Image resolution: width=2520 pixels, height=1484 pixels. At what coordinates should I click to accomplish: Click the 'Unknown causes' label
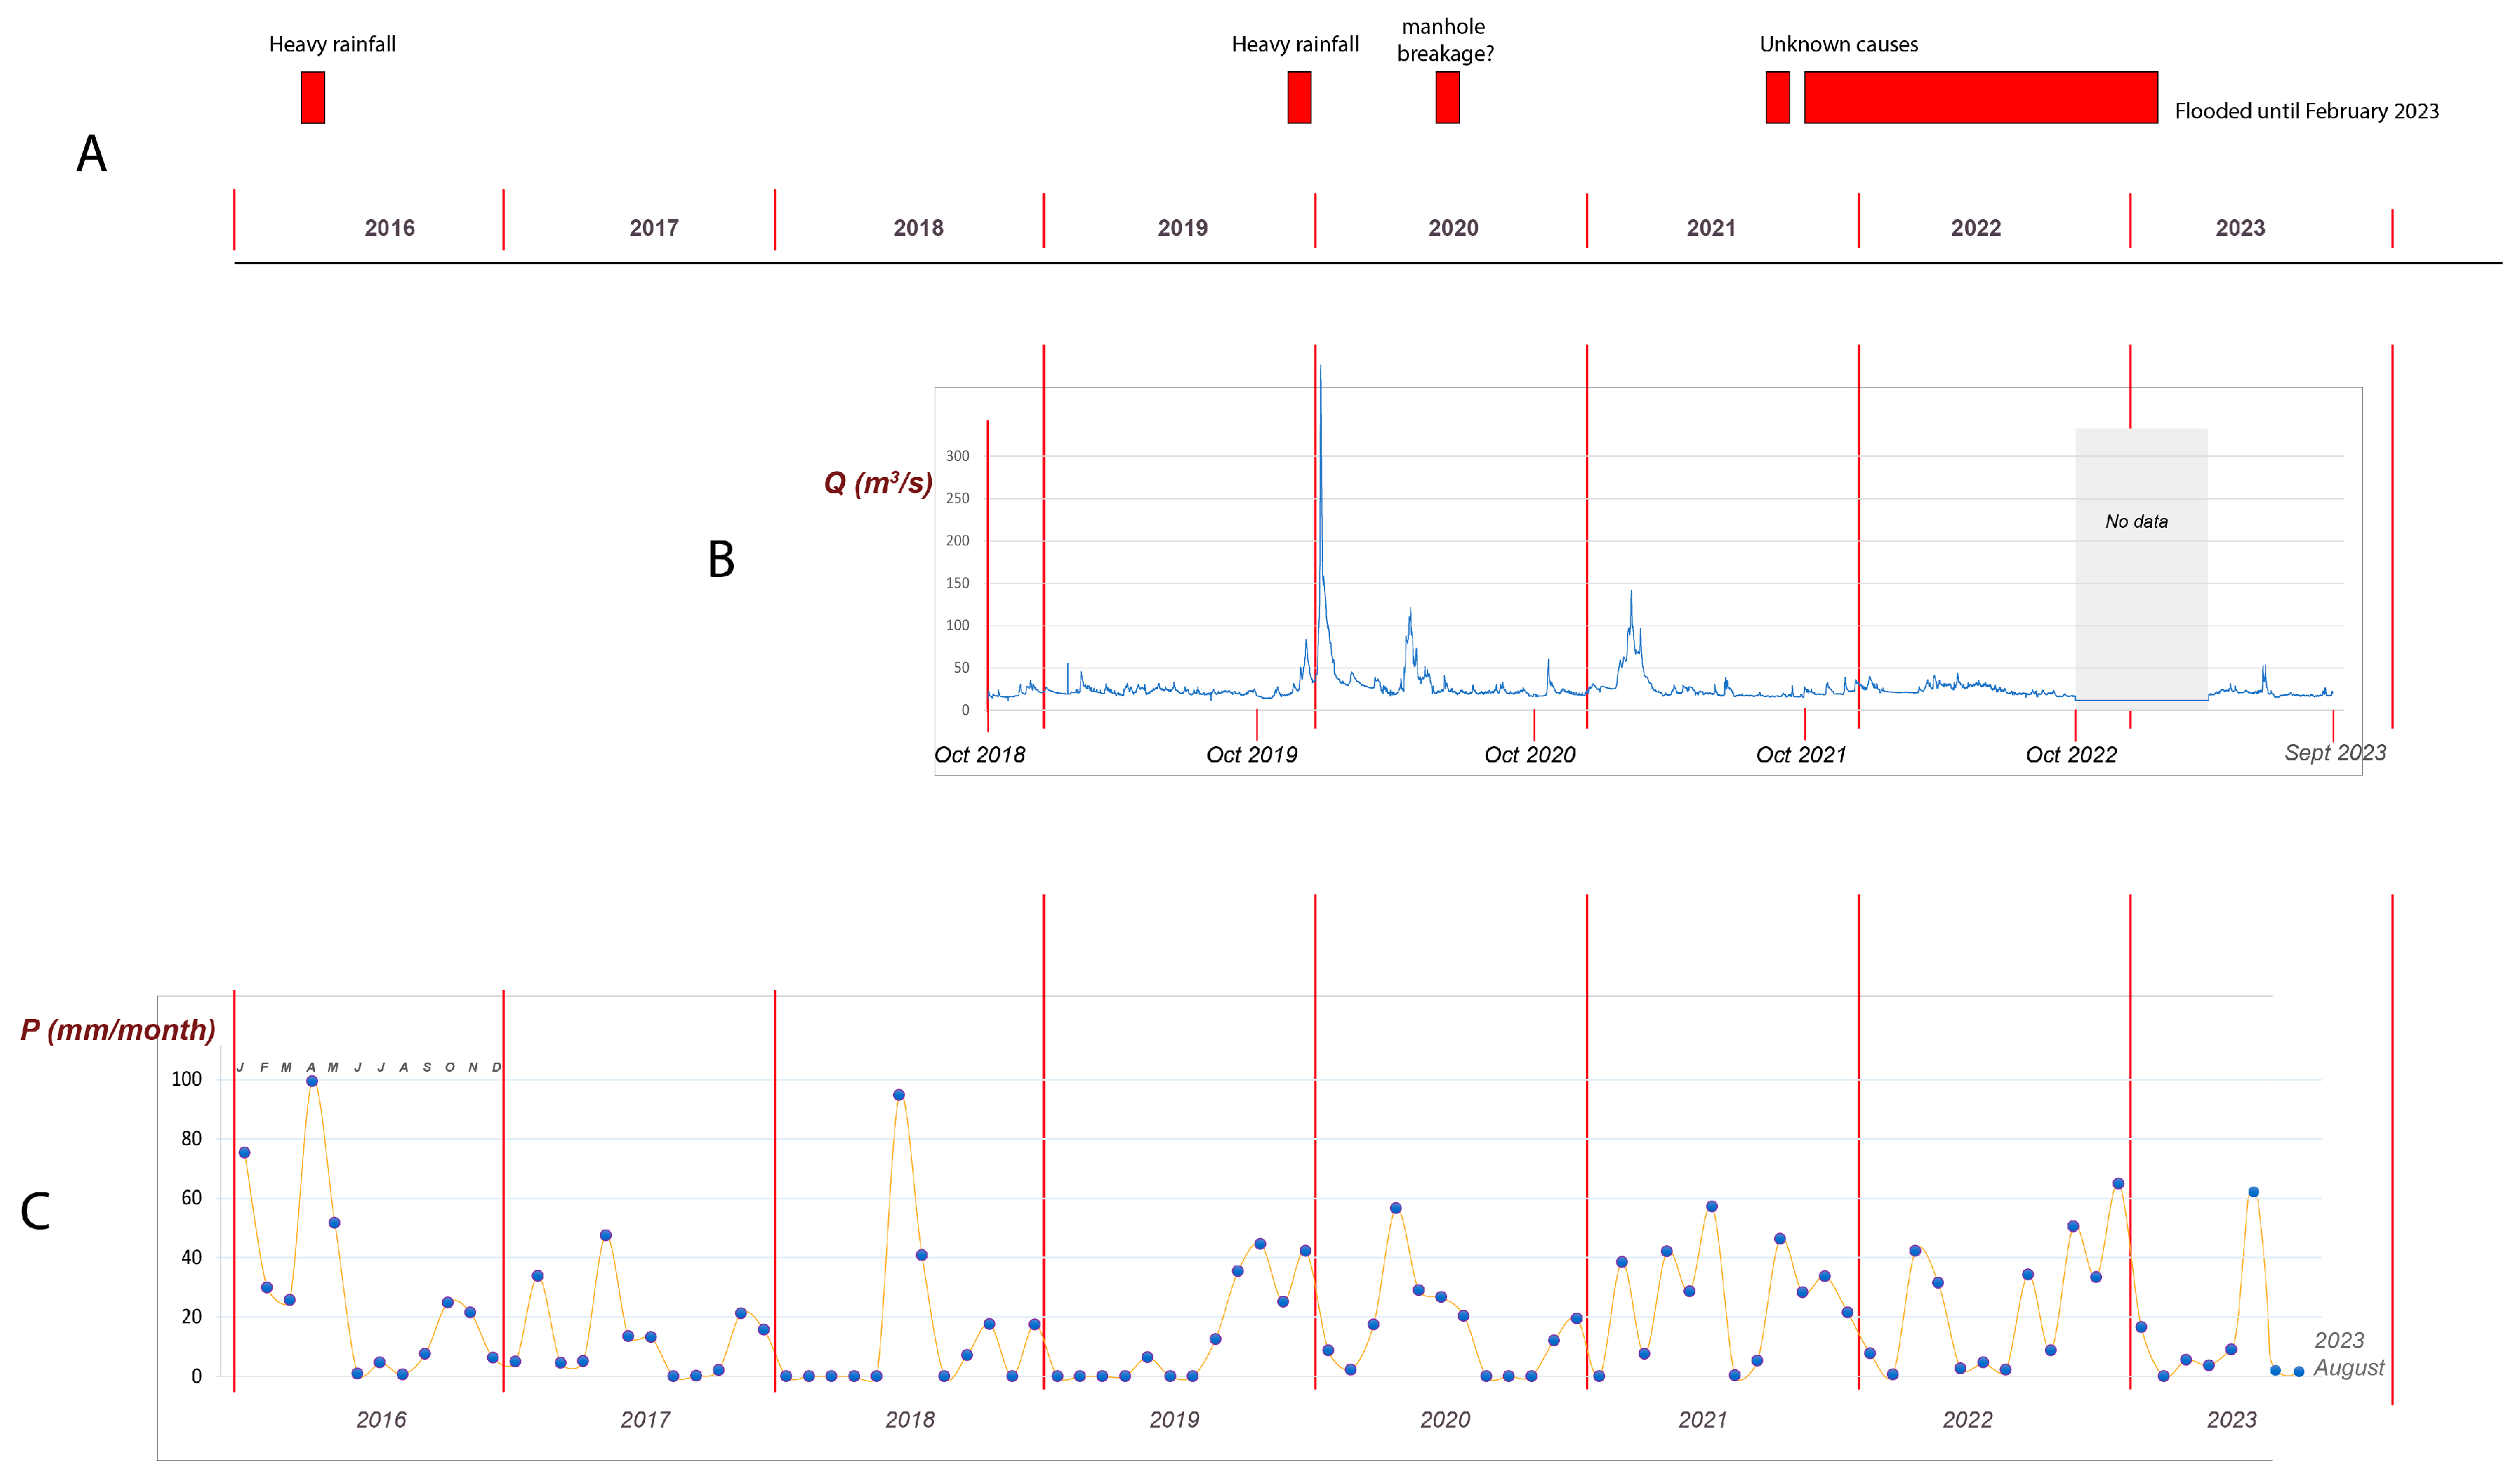tap(1838, 44)
